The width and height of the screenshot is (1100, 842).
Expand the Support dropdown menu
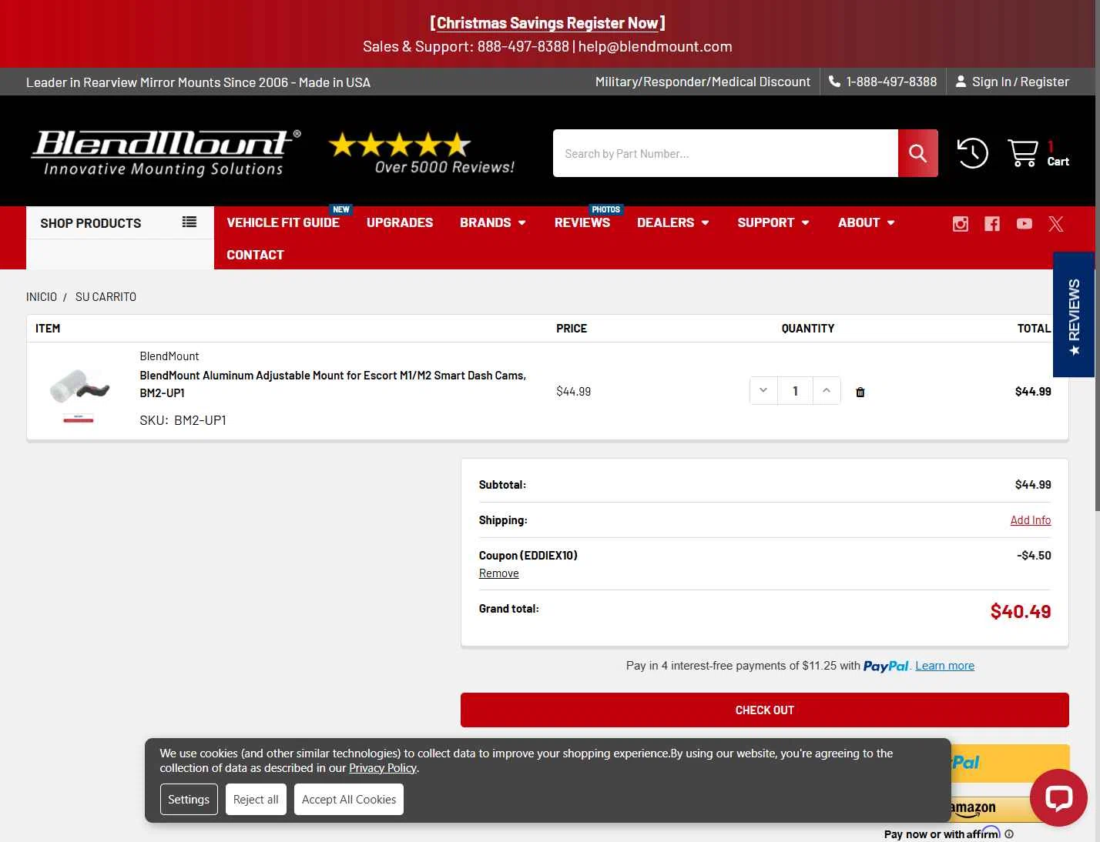(773, 222)
